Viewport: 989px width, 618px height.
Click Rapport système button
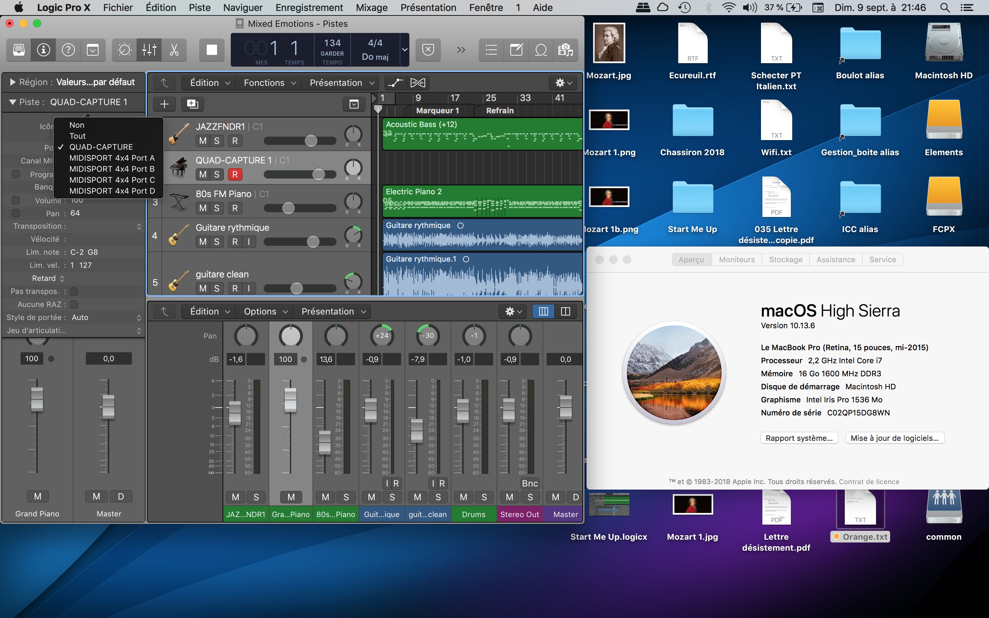coord(799,438)
